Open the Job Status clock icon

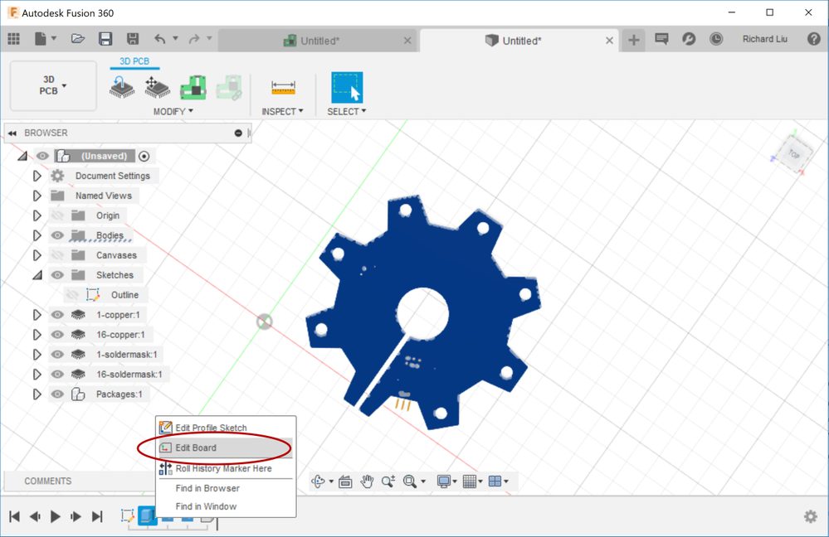coord(715,39)
